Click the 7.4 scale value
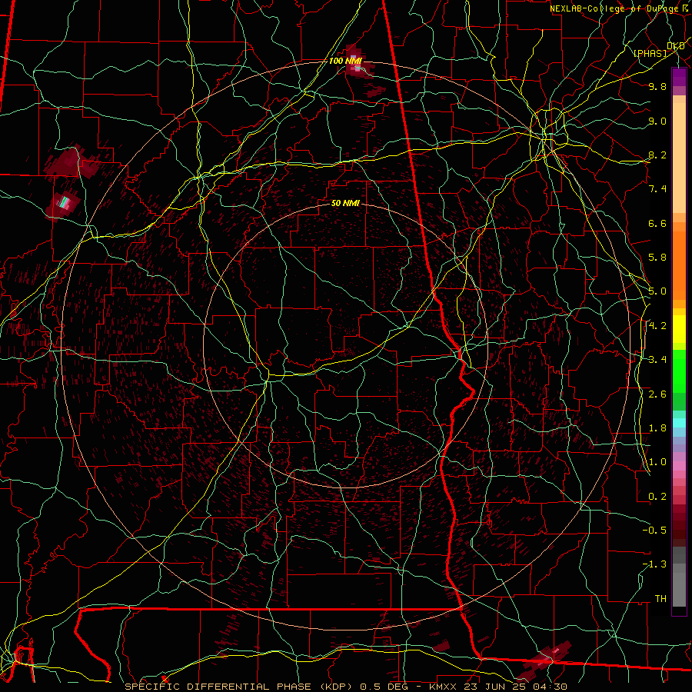This screenshot has height=692, width=692. (657, 189)
